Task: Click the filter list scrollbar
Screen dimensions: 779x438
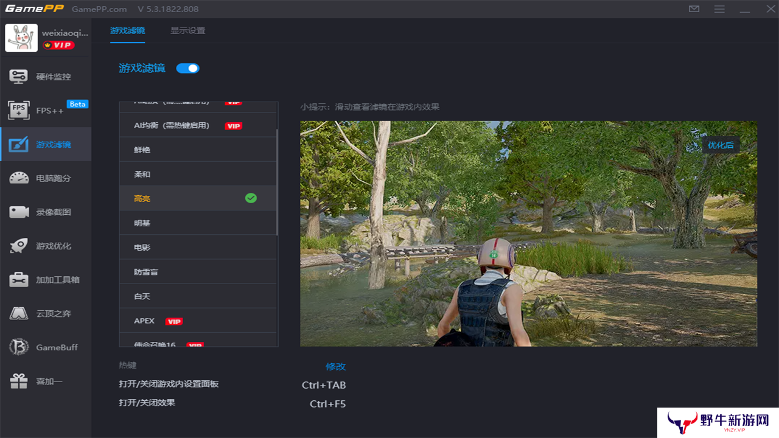Action: (x=278, y=182)
